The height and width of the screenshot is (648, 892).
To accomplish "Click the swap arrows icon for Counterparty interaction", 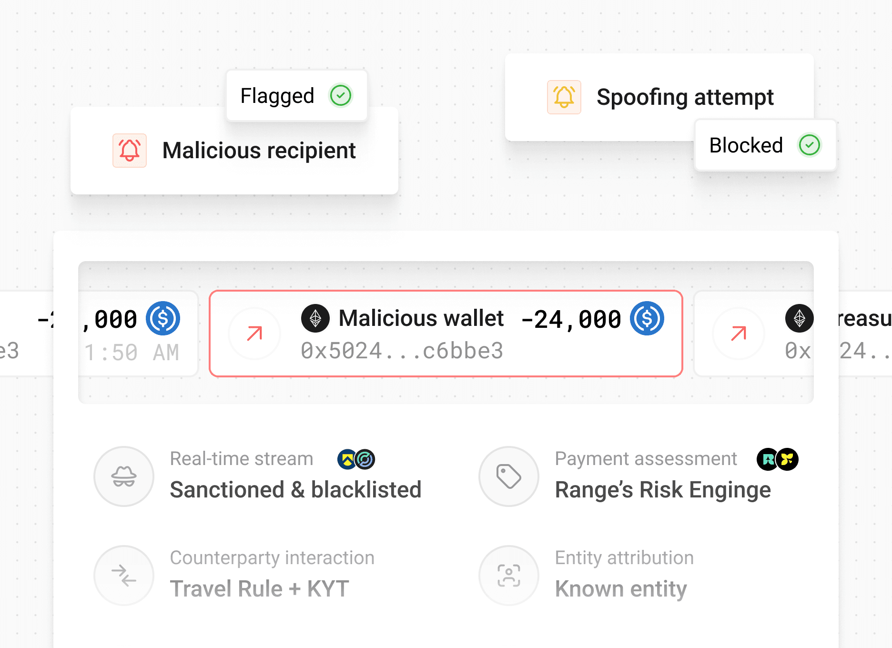I will (124, 576).
